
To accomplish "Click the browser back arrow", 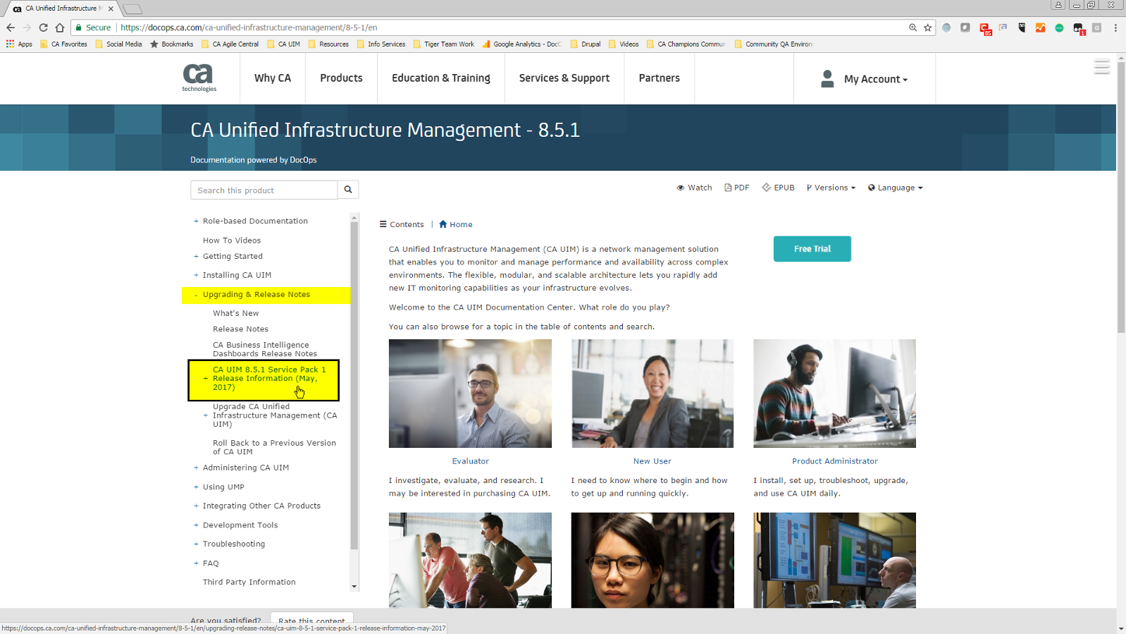I will (11, 28).
